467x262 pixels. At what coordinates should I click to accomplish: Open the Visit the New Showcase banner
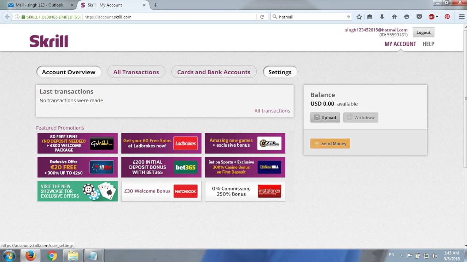pos(77,191)
